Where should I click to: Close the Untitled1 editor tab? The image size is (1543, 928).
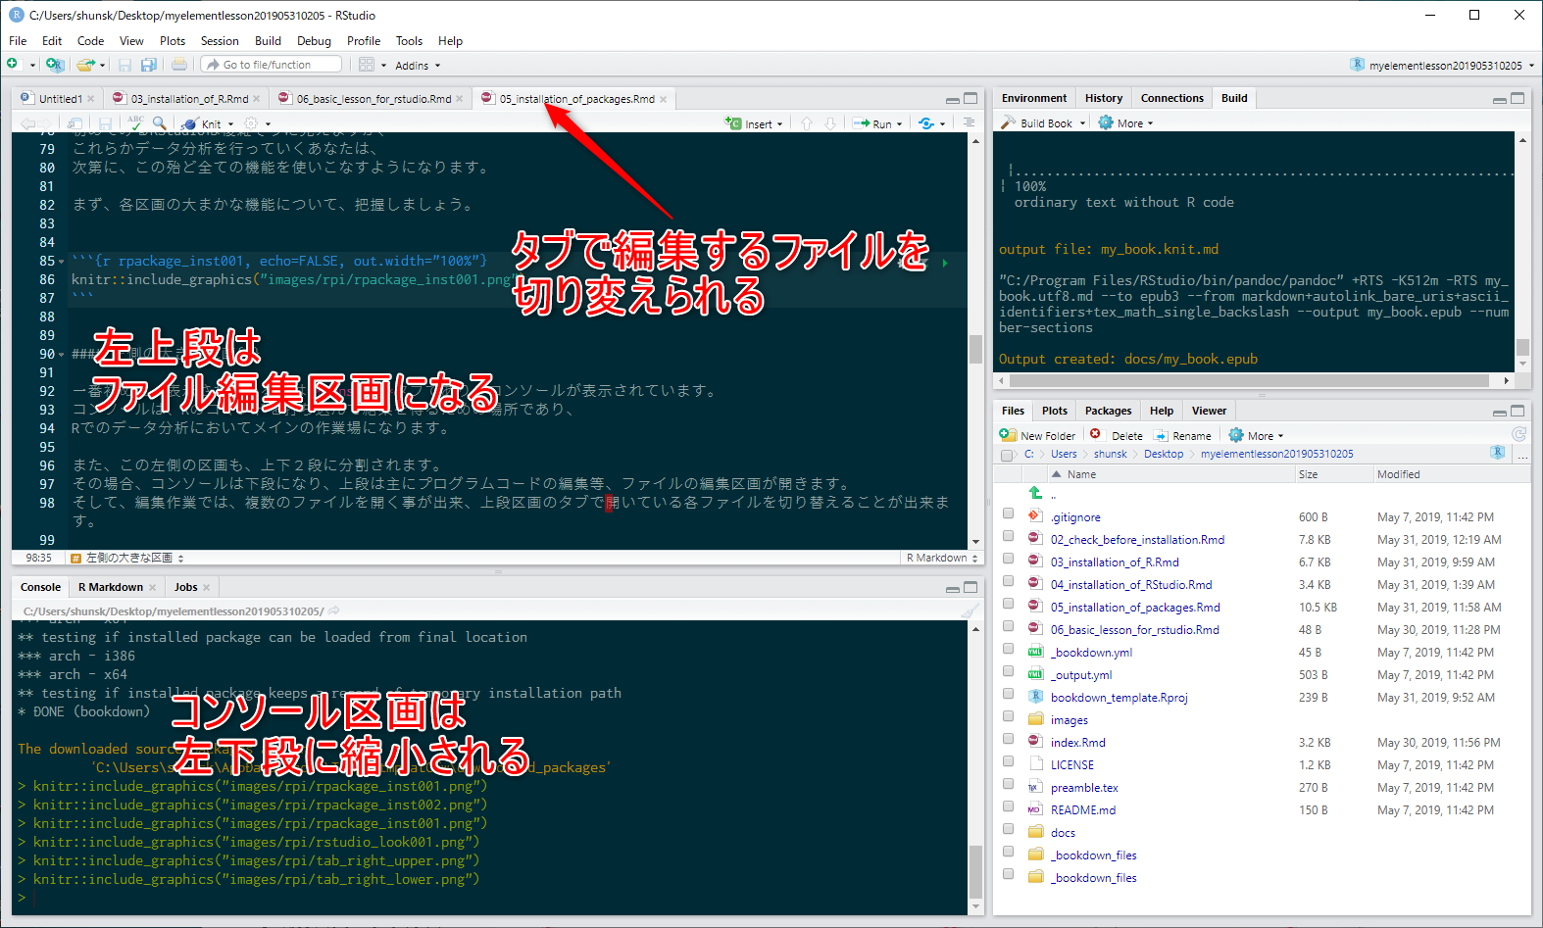coord(91,99)
